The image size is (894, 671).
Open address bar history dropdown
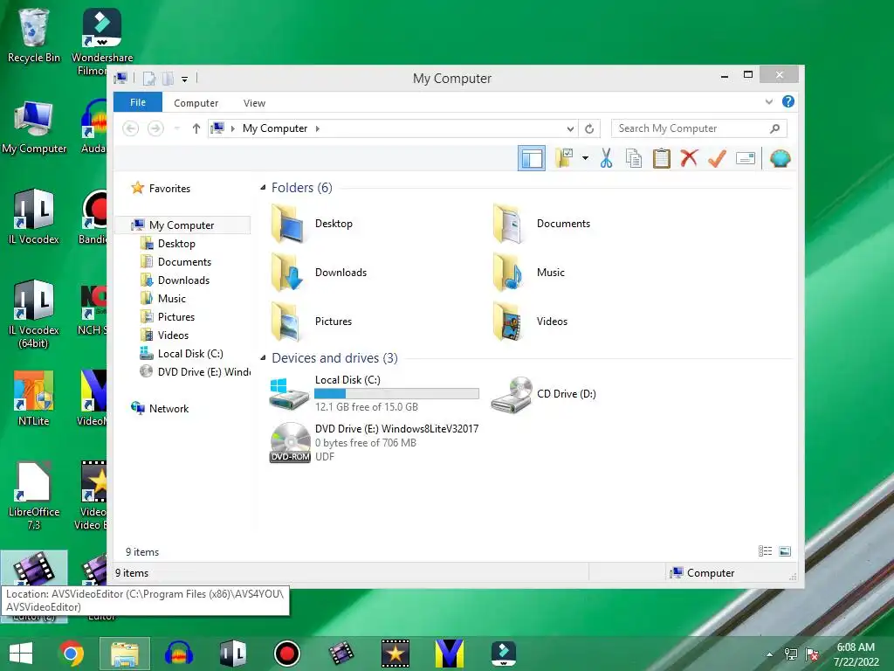pos(569,128)
